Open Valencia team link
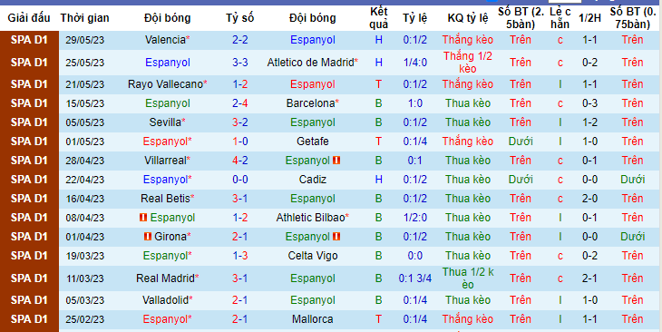Viewport: 662px width, 332px height. click(165, 40)
